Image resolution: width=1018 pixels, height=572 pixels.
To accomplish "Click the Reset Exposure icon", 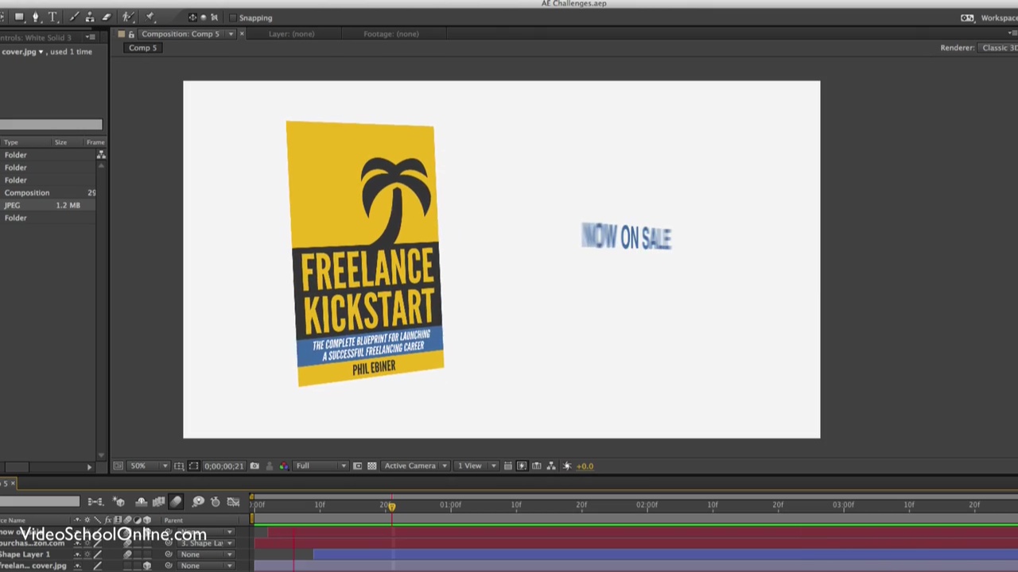I will pos(567,466).
